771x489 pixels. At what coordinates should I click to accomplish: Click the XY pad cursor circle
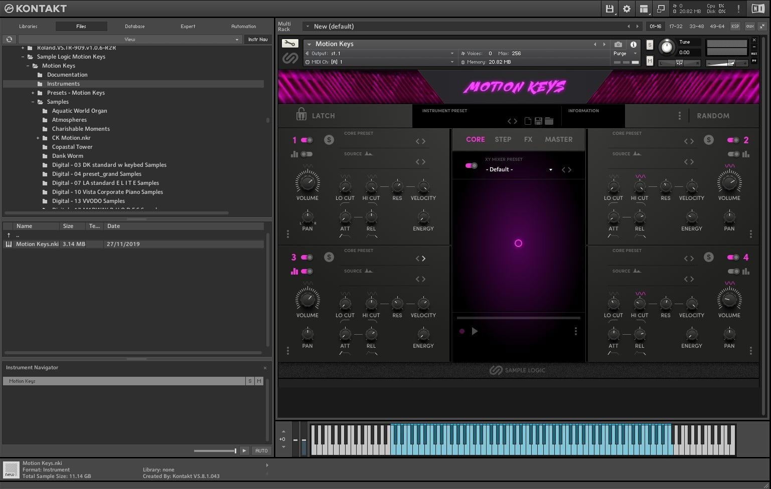518,243
